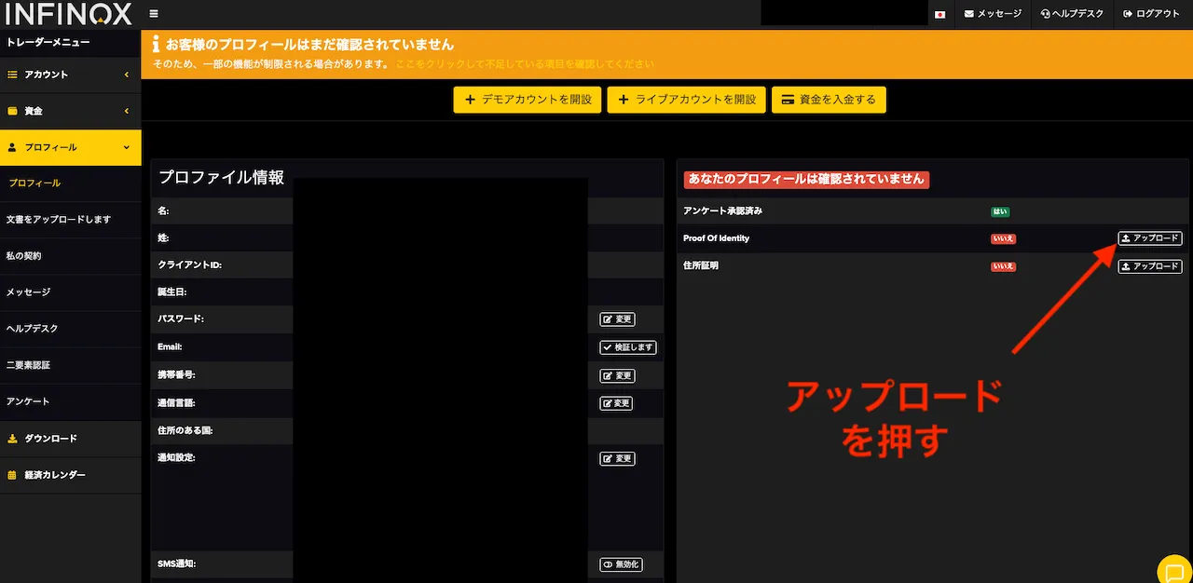Click ライブアカウントを開設 button
Image resolution: width=1193 pixels, height=583 pixels.
tap(686, 100)
